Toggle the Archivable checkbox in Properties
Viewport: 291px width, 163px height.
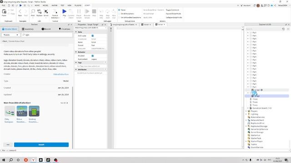click(x=93, y=36)
